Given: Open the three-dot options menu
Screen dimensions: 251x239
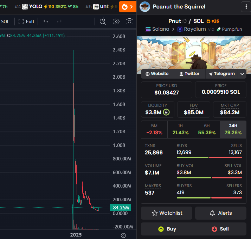Looking at the screenshot, I should tap(246, 7).
